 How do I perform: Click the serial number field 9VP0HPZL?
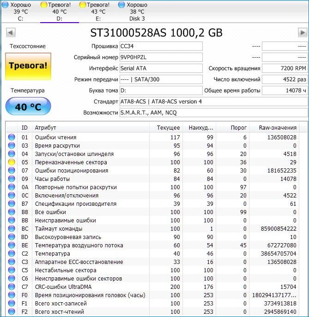click(x=161, y=57)
